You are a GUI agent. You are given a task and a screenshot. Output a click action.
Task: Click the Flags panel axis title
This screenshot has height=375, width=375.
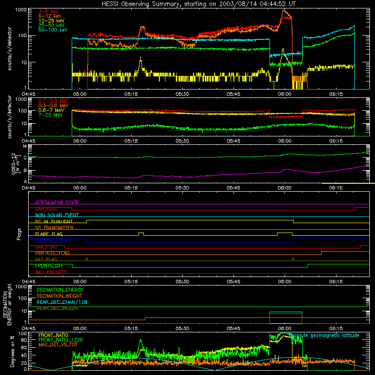click(x=19, y=234)
